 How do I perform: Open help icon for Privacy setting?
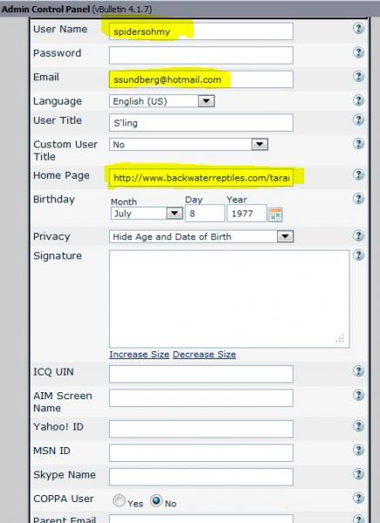[x=358, y=236]
